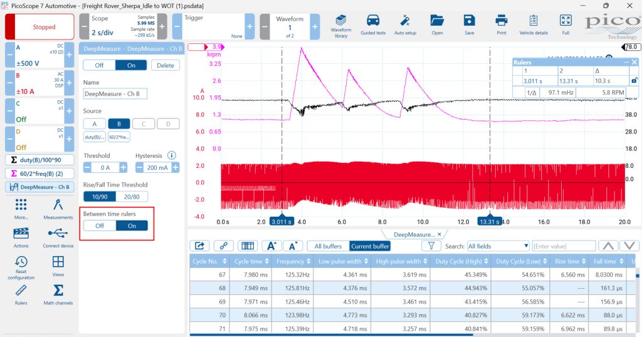Select source channel A
Screen dimensions: 642x337
click(95, 124)
